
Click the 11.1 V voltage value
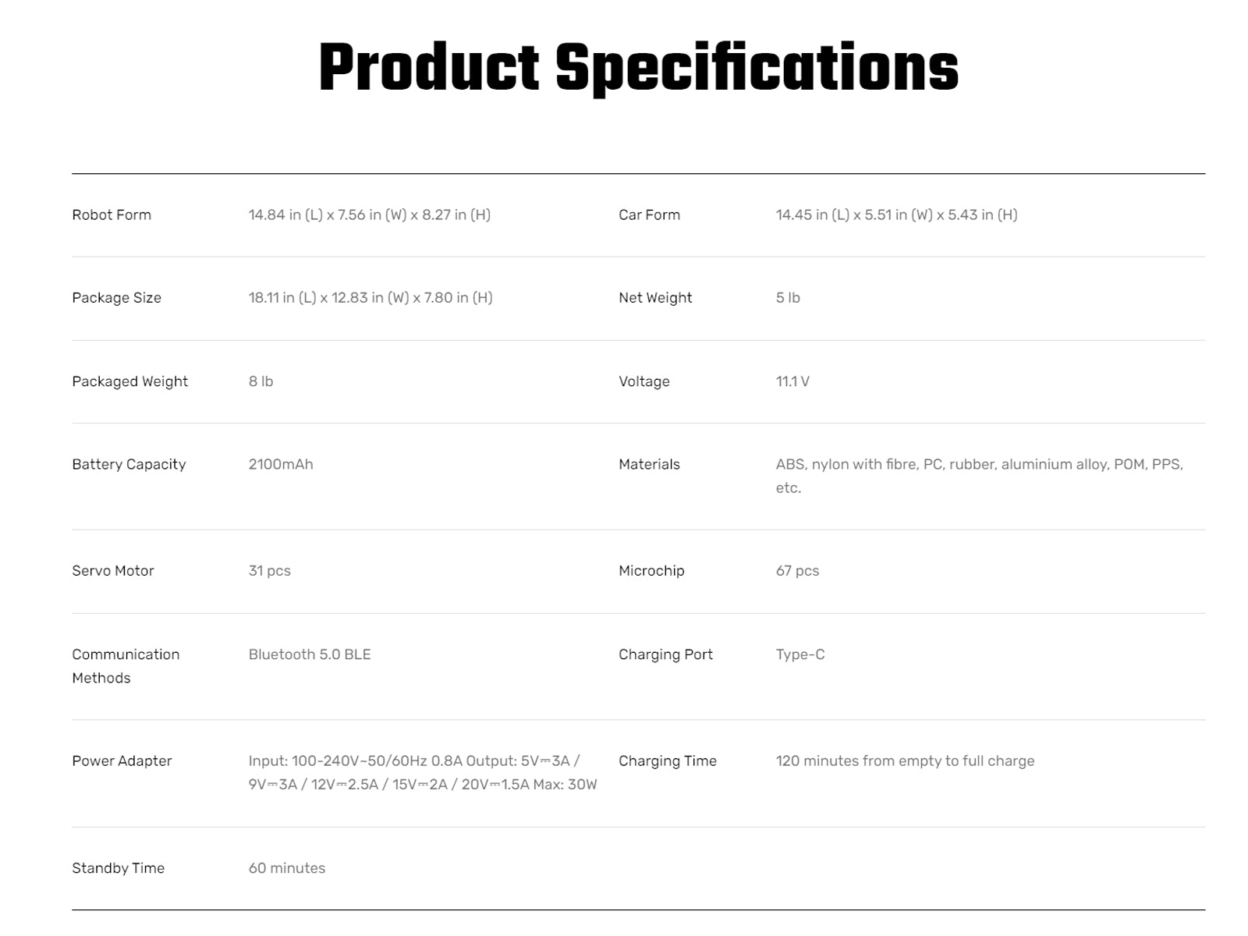pyautogui.click(x=792, y=381)
